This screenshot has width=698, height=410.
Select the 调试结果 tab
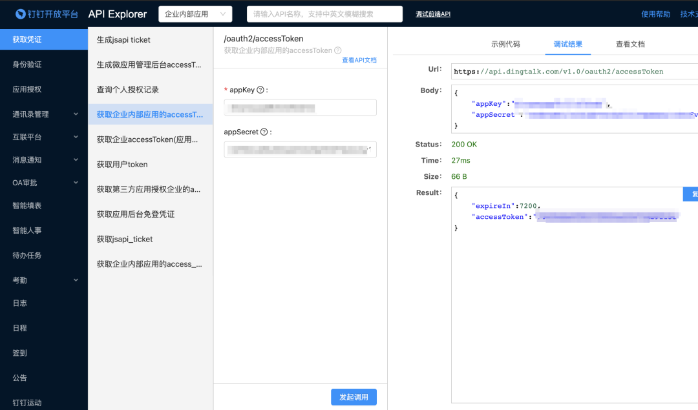click(x=568, y=44)
